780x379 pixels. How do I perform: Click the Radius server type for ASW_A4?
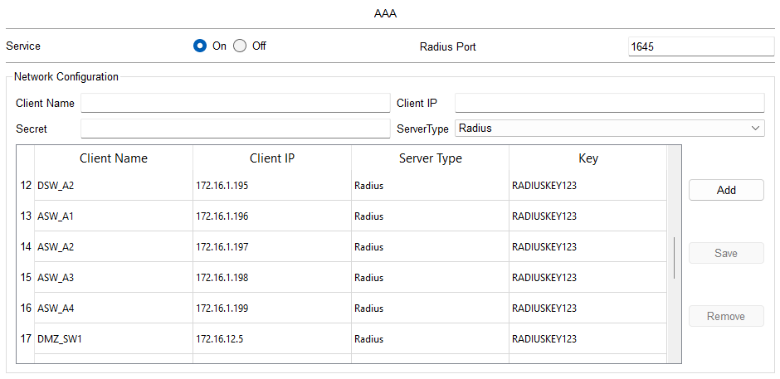pos(431,308)
